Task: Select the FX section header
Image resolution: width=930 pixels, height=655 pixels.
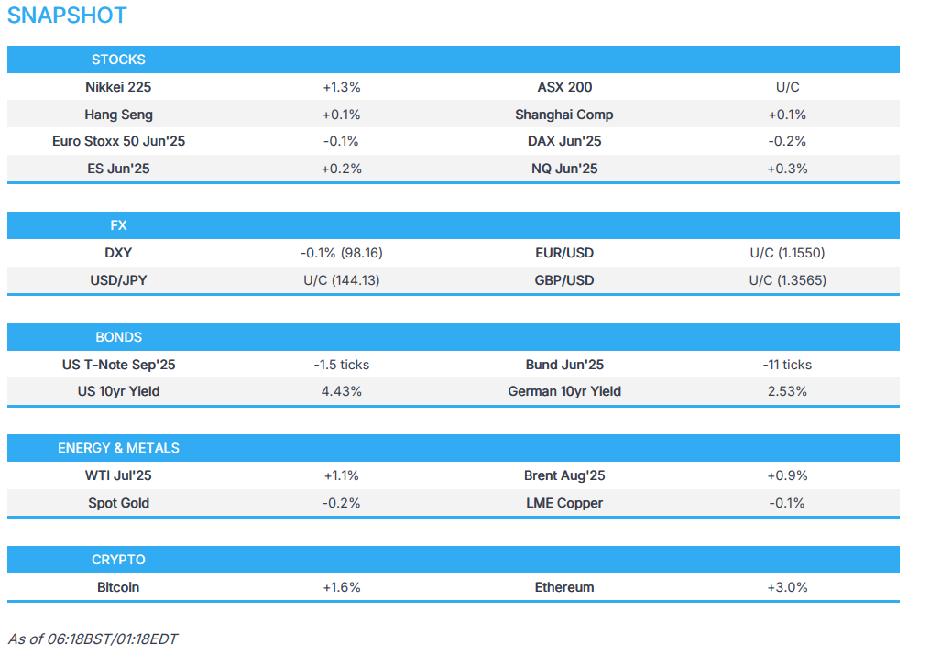Action: pos(118,225)
